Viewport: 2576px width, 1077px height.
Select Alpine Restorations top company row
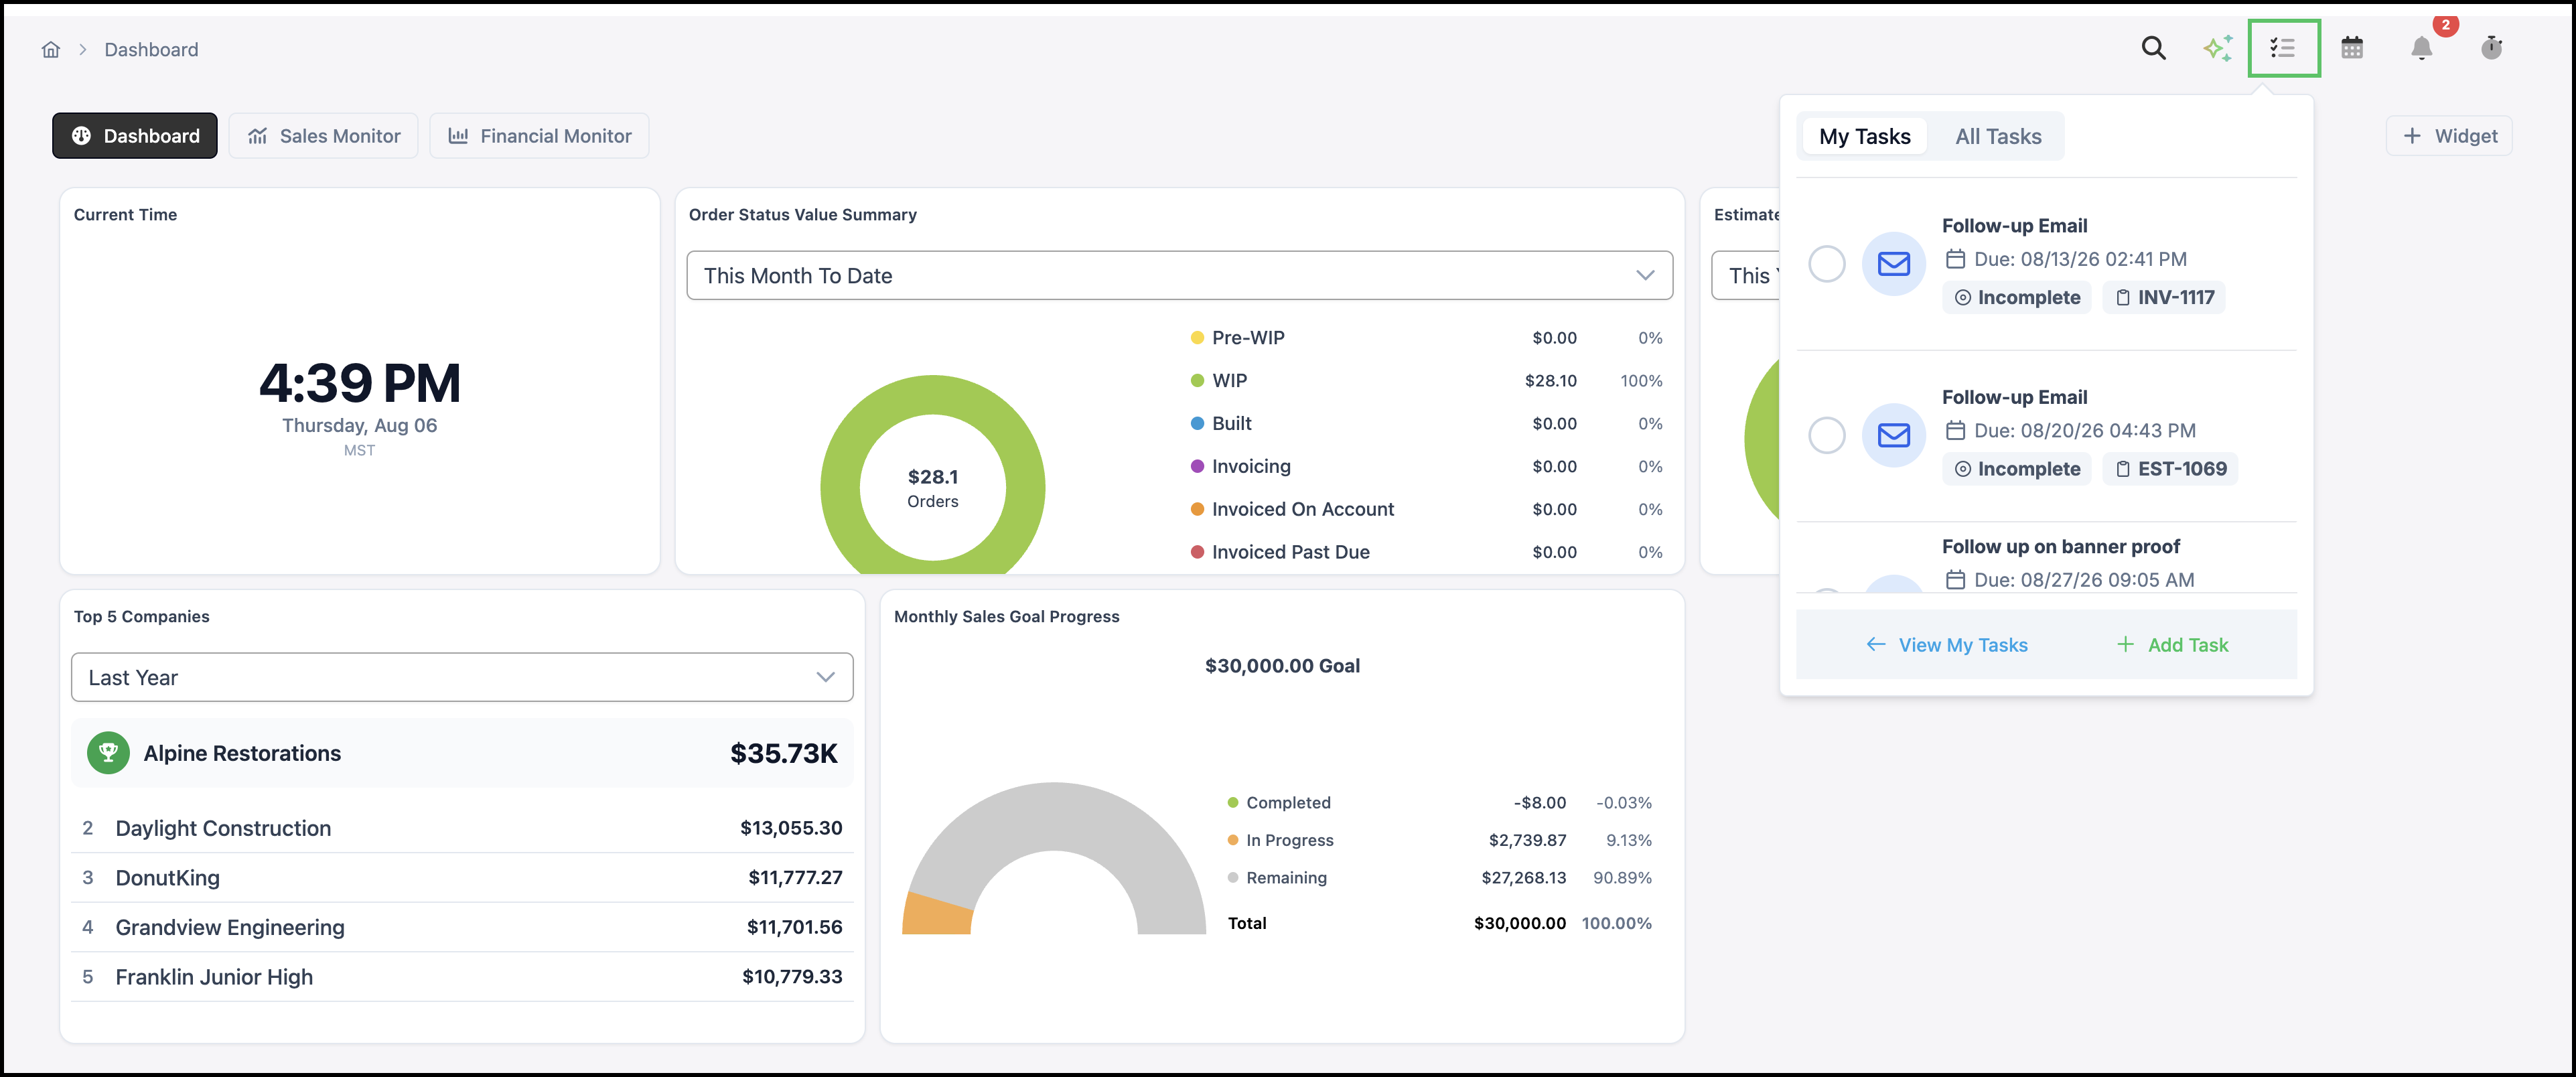click(x=462, y=753)
